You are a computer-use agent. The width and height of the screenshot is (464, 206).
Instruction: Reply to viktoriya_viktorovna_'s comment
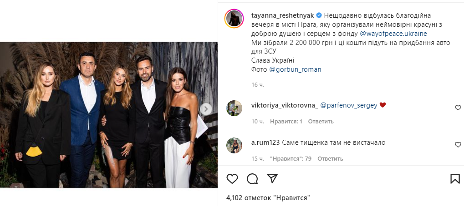pyautogui.click(x=321, y=122)
